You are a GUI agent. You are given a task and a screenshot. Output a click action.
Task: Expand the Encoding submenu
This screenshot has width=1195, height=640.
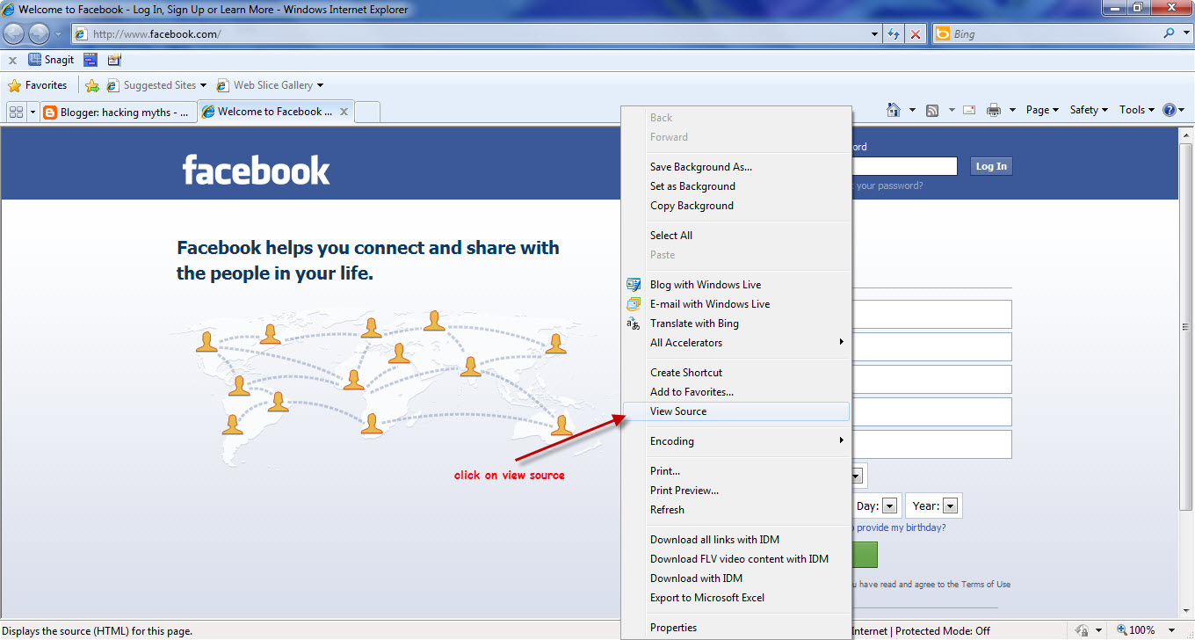(x=736, y=441)
